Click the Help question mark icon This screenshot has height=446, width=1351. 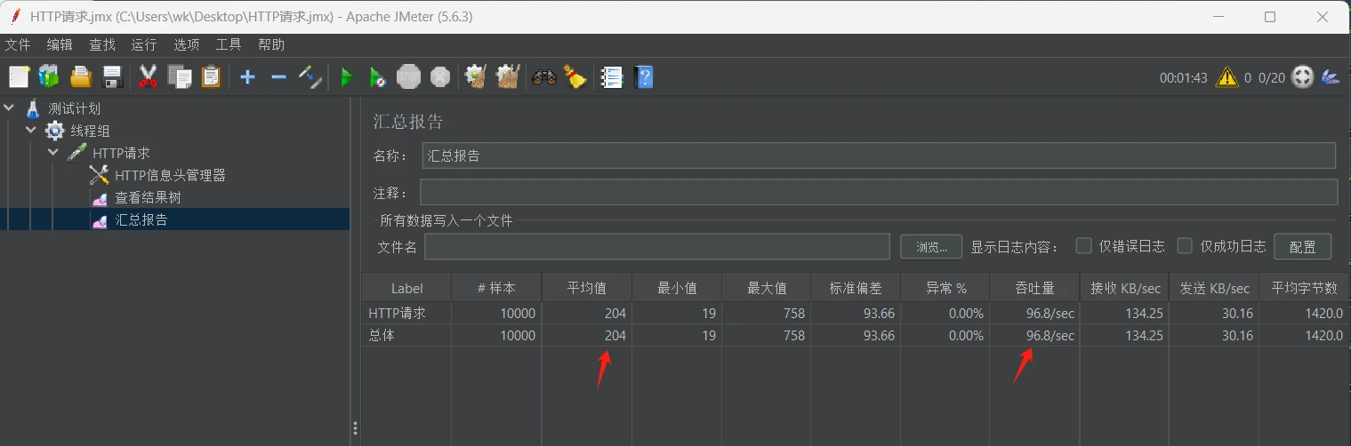645,77
